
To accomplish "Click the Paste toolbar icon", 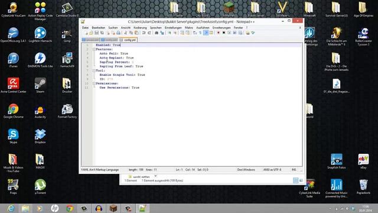I will (x=136, y=33).
